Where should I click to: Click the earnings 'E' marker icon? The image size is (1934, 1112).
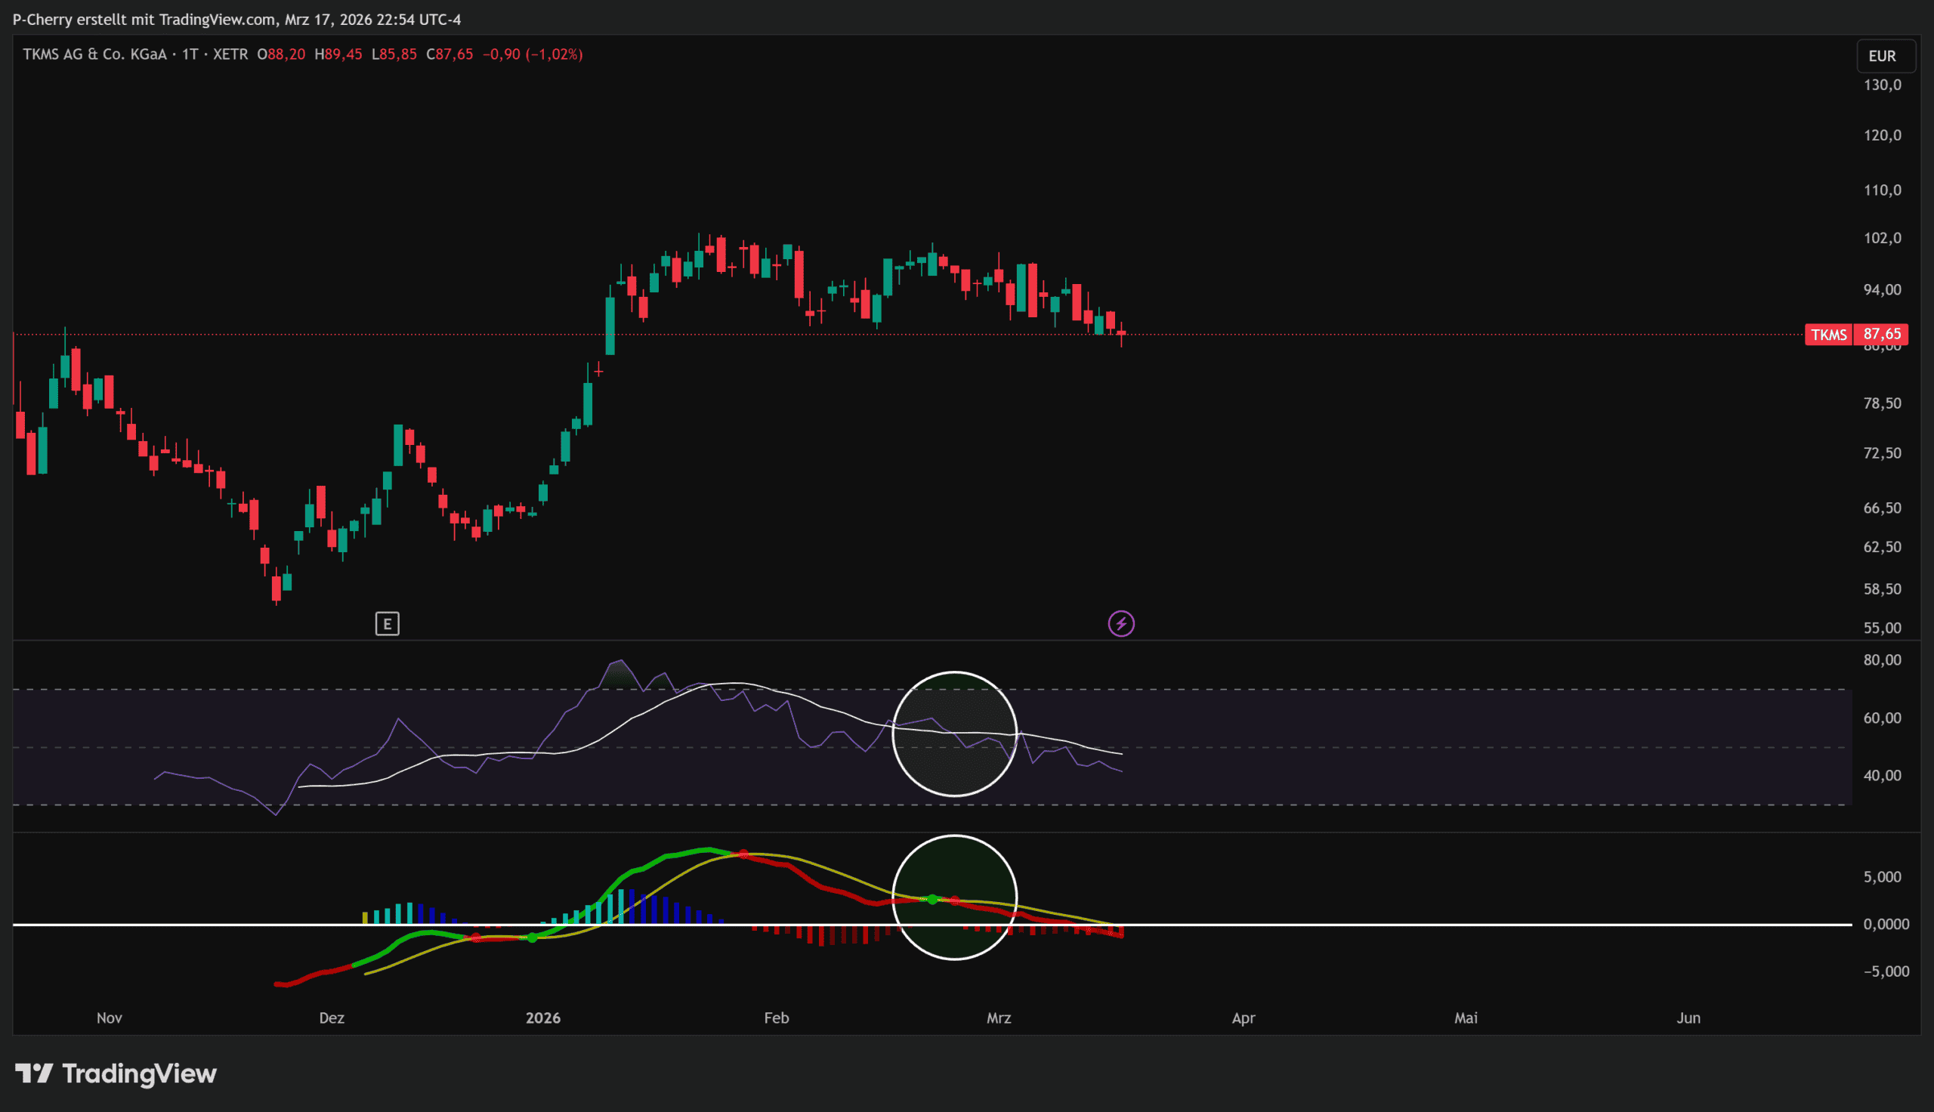coord(387,624)
